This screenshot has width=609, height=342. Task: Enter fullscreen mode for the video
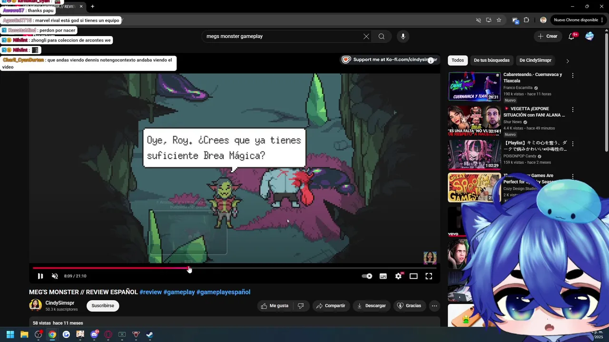click(429, 276)
